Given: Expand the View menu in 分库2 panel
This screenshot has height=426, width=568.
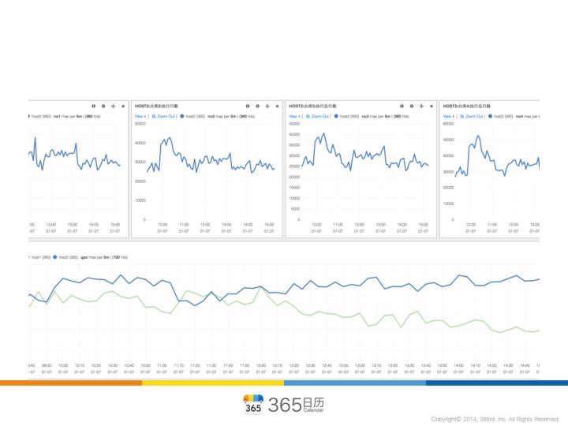Looking at the screenshot, I should click(x=140, y=116).
